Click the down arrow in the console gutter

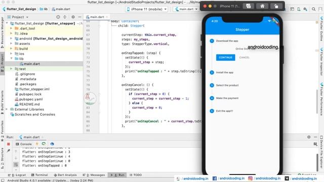coord(16,158)
